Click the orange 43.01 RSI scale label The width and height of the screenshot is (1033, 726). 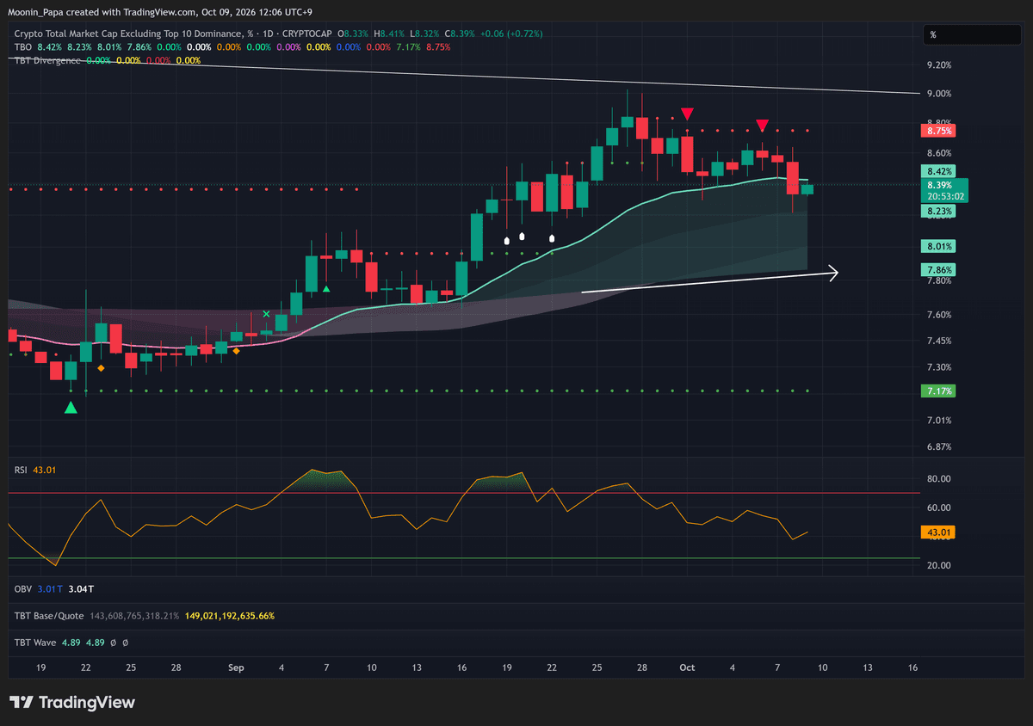pos(937,533)
